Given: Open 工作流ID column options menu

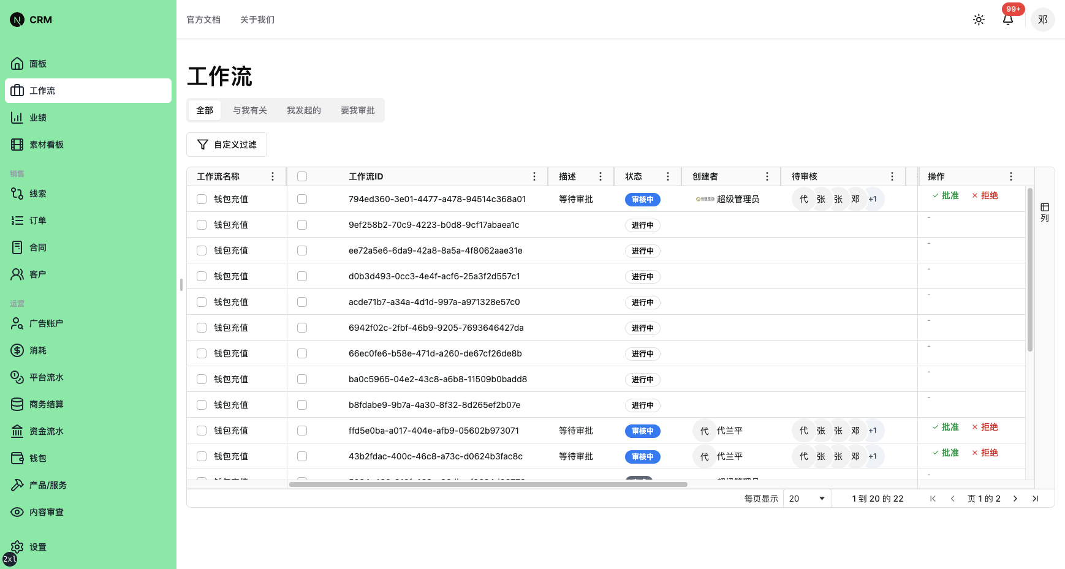Looking at the screenshot, I should click(x=534, y=176).
